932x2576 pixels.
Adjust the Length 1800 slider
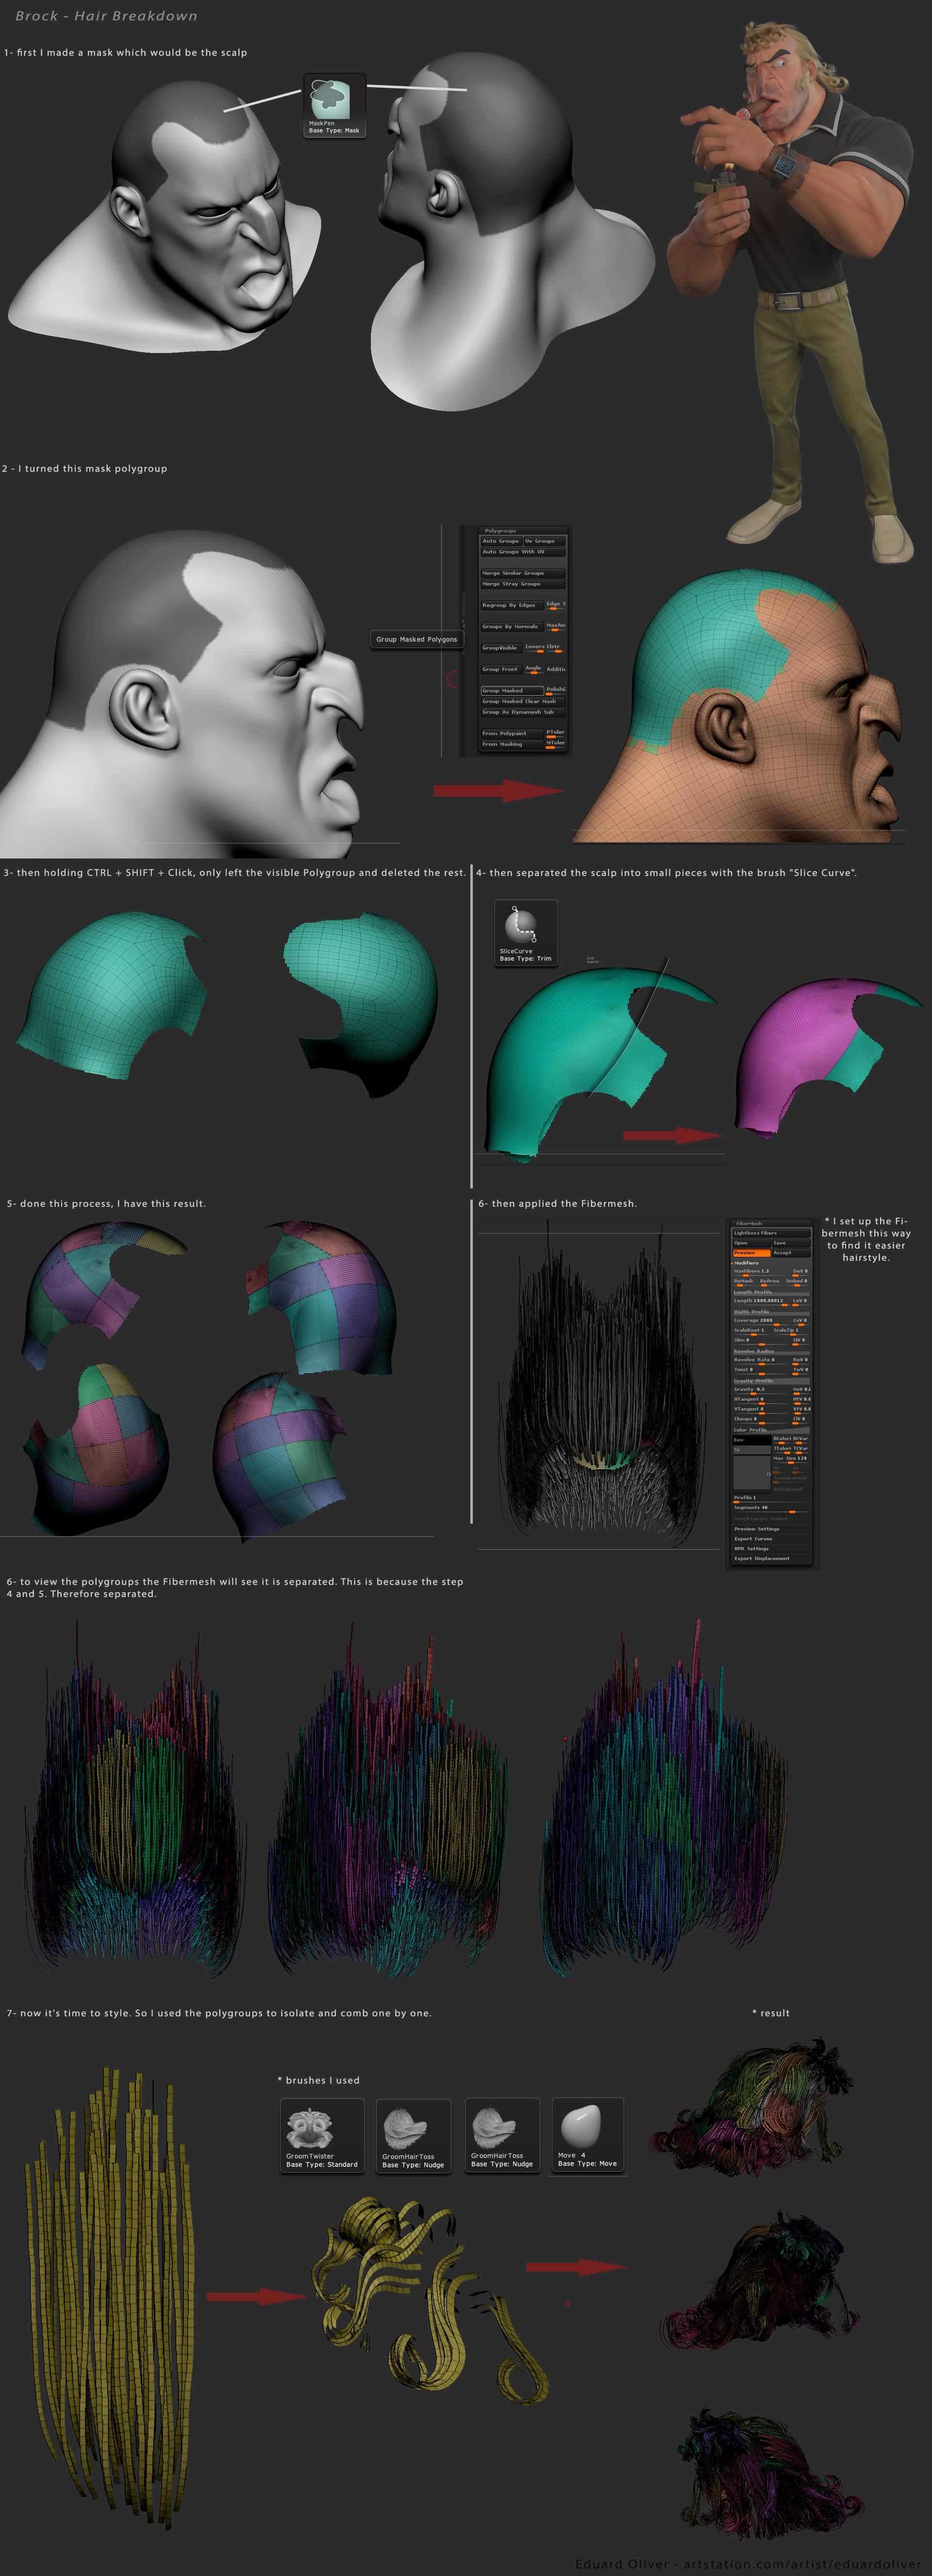(x=761, y=1303)
